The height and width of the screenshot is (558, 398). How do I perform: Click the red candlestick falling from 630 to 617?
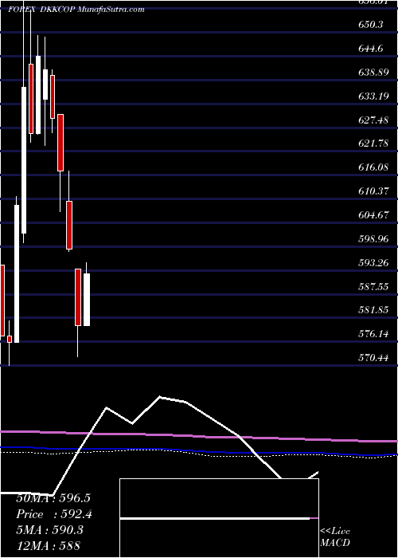pyautogui.click(x=60, y=143)
